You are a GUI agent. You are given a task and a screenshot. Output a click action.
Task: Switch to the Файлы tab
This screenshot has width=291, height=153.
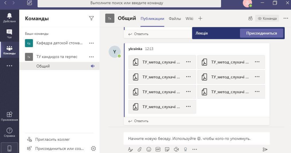point(175,19)
